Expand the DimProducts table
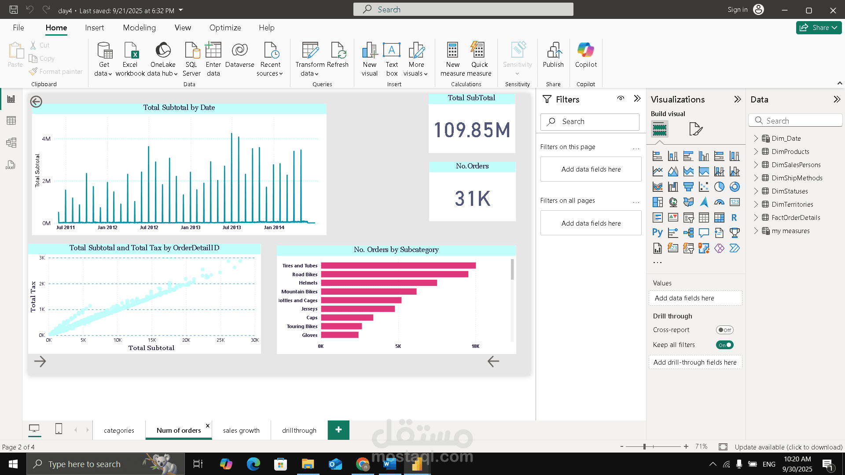 (x=756, y=151)
